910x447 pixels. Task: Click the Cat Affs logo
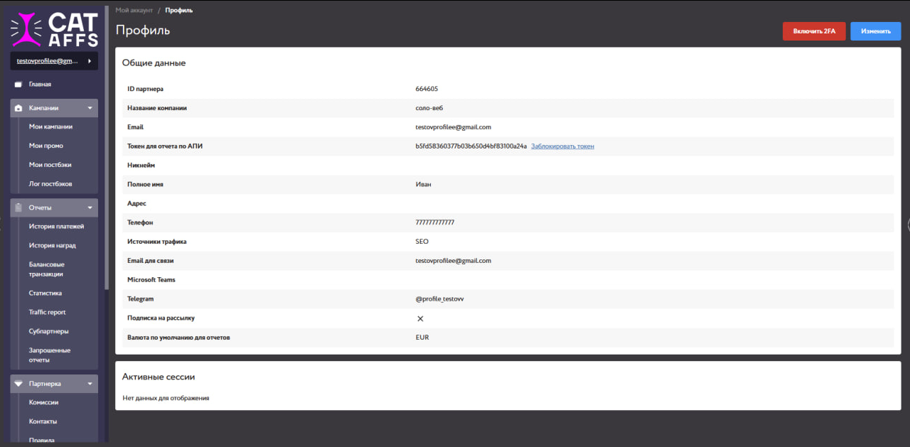pos(54,28)
